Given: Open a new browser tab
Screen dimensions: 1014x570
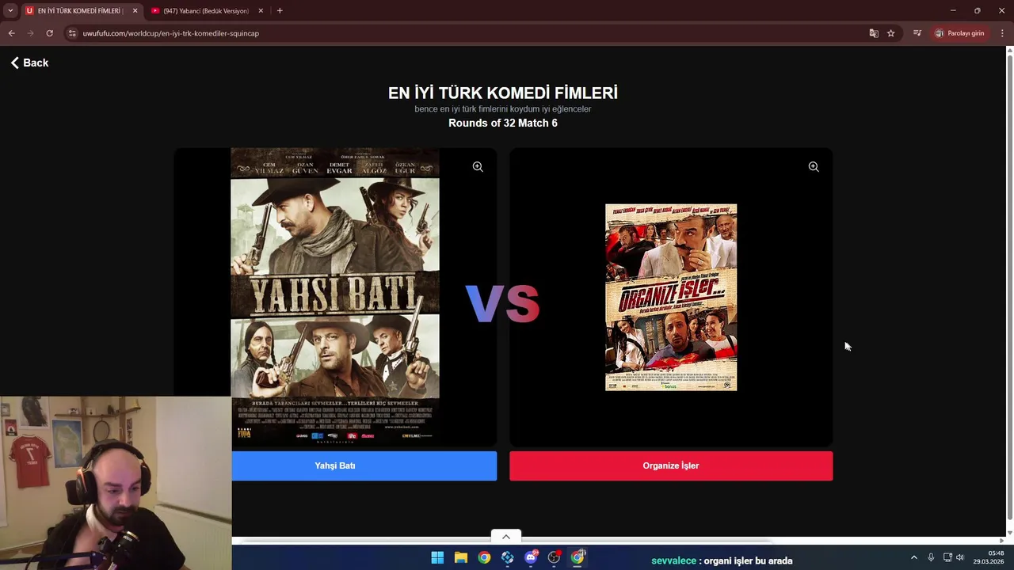Looking at the screenshot, I should point(280,11).
